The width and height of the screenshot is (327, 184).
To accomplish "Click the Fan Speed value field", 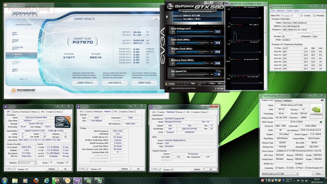I will click(217, 74).
